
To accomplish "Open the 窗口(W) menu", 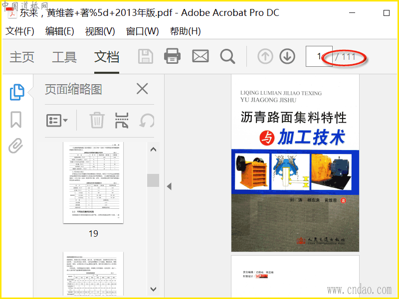I will click(143, 31).
